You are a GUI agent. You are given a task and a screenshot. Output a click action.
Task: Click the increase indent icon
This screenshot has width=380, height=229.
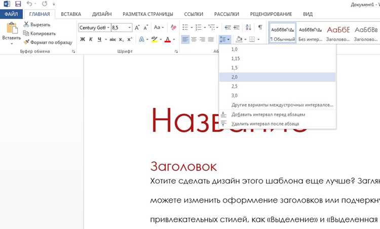[x=236, y=27]
